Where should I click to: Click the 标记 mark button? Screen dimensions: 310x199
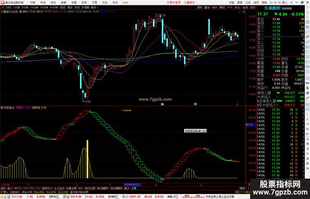pos(237,7)
